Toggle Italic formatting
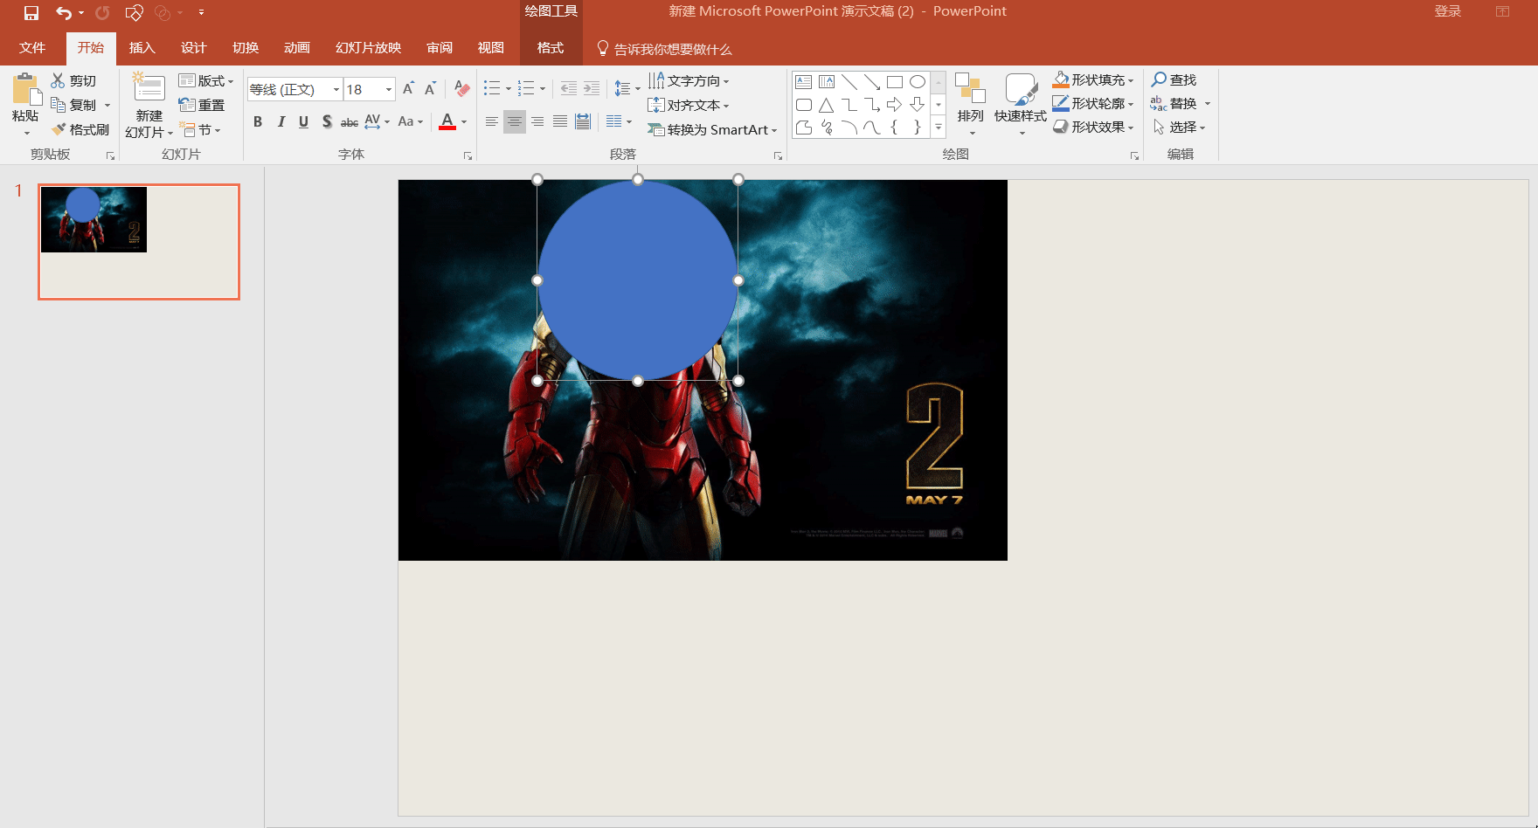This screenshot has height=828, width=1538. click(x=281, y=121)
